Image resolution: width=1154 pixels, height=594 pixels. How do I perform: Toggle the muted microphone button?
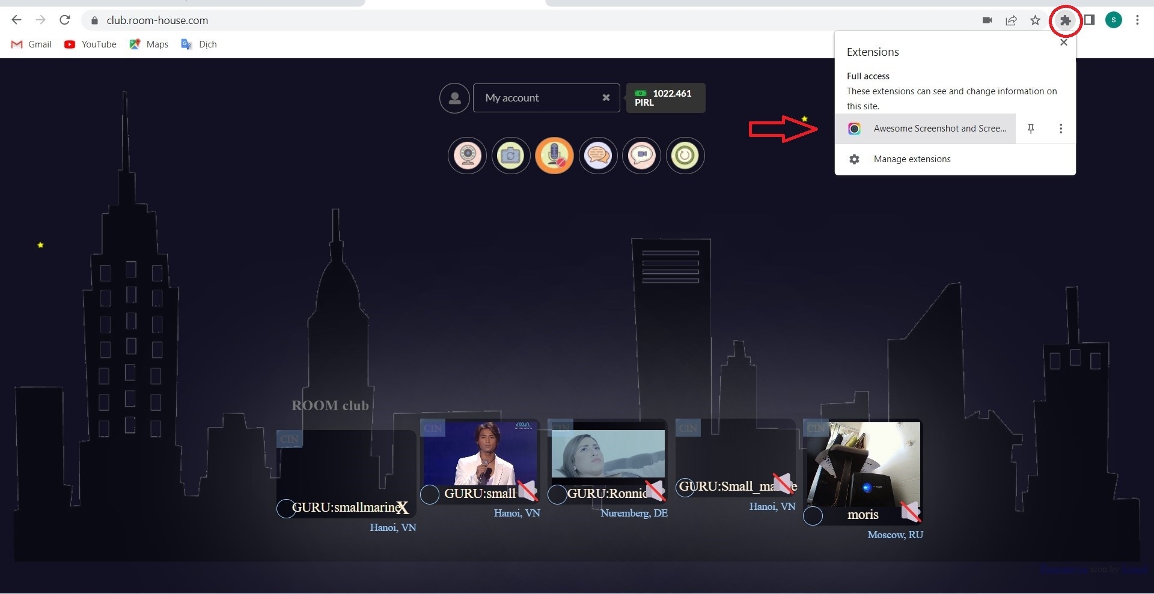click(x=554, y=156)
